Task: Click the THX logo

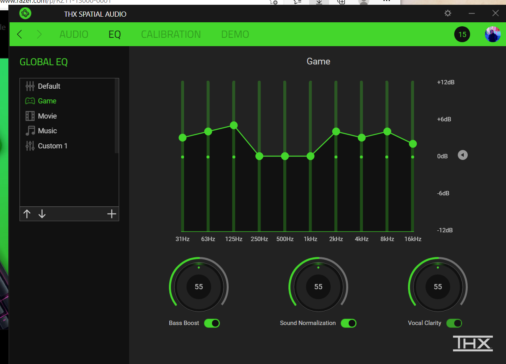Action: coord(473,343)
